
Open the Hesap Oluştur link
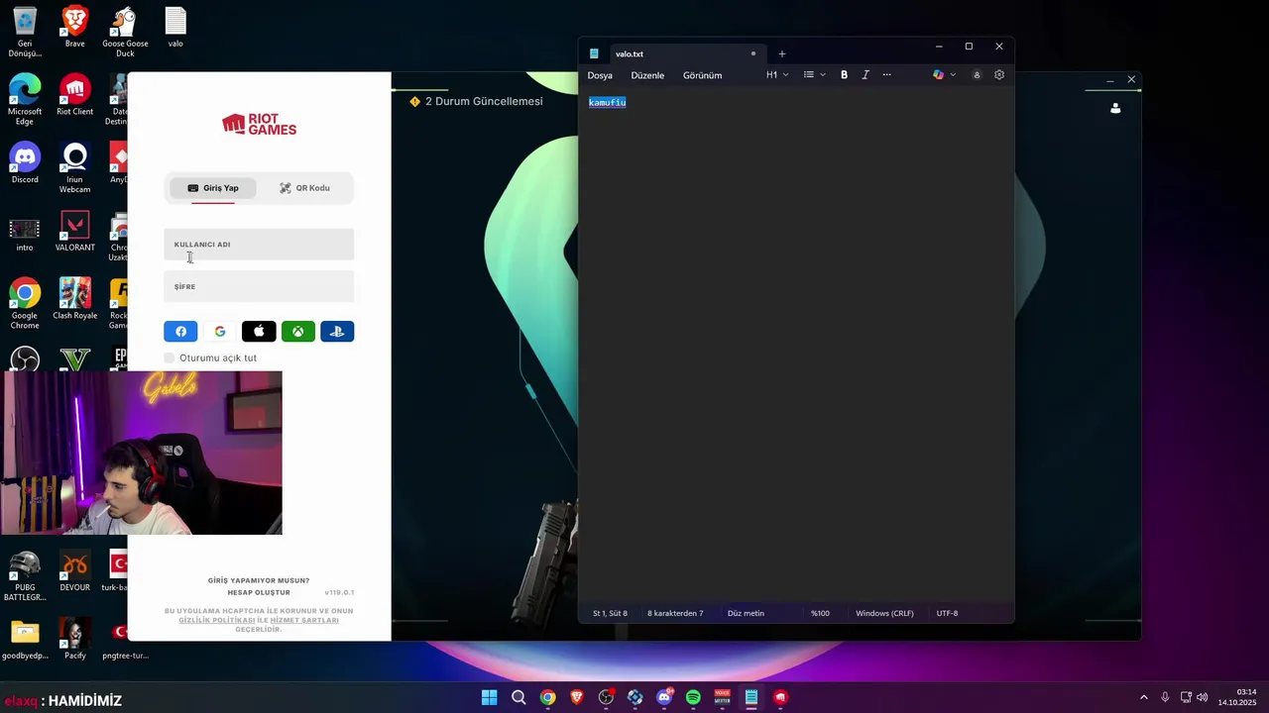click(259, 592)
